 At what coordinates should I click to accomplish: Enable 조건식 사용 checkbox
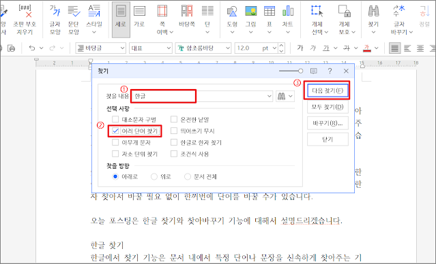(174, 154)
